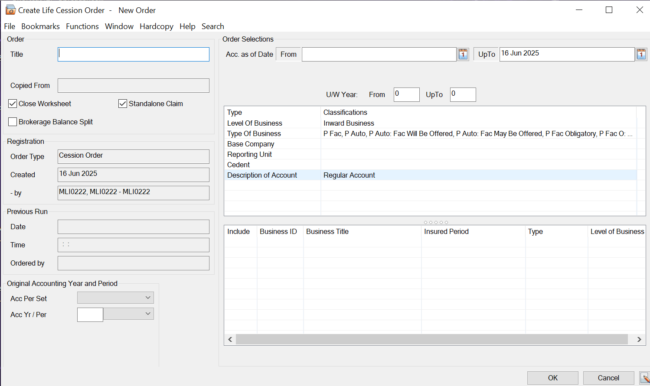
Task: Toggle the Standalone Claim checkbox
Action: pyautogui.click(x=123, y=104)
